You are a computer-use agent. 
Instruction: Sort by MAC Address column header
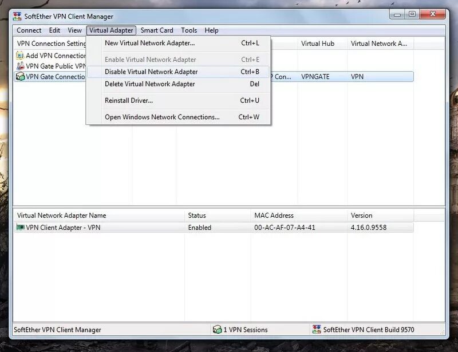[299, 216]
